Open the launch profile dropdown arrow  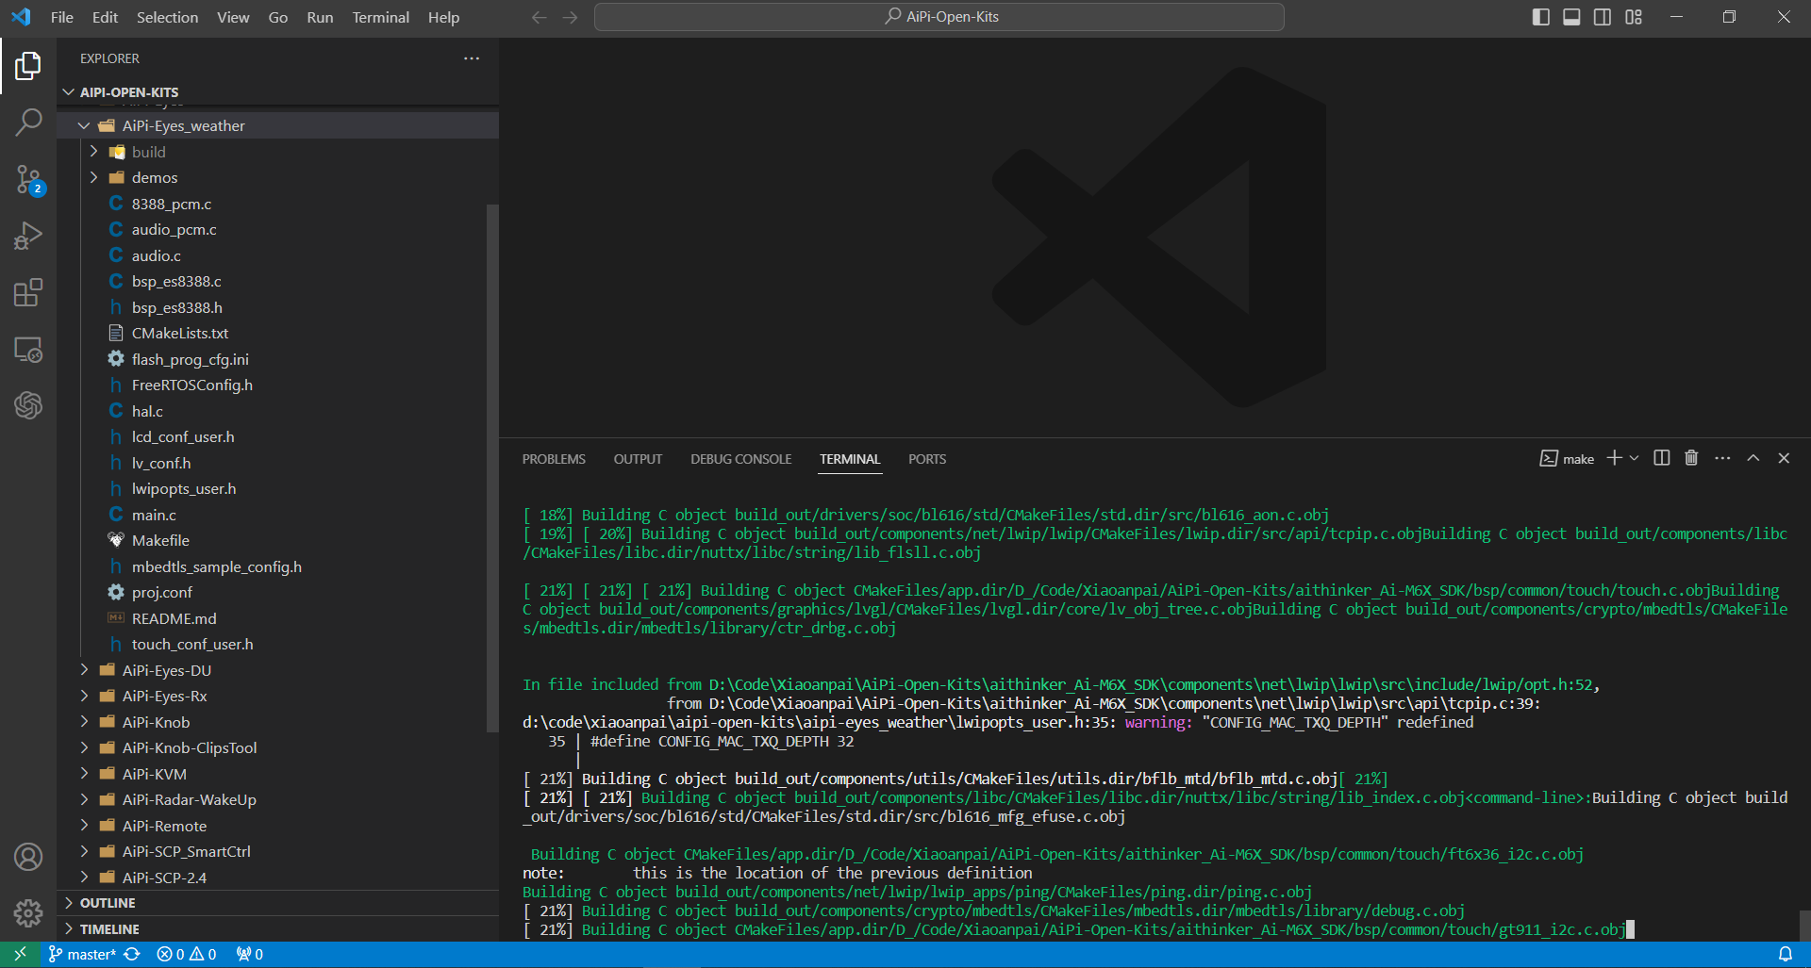(x=1634, y=458)
